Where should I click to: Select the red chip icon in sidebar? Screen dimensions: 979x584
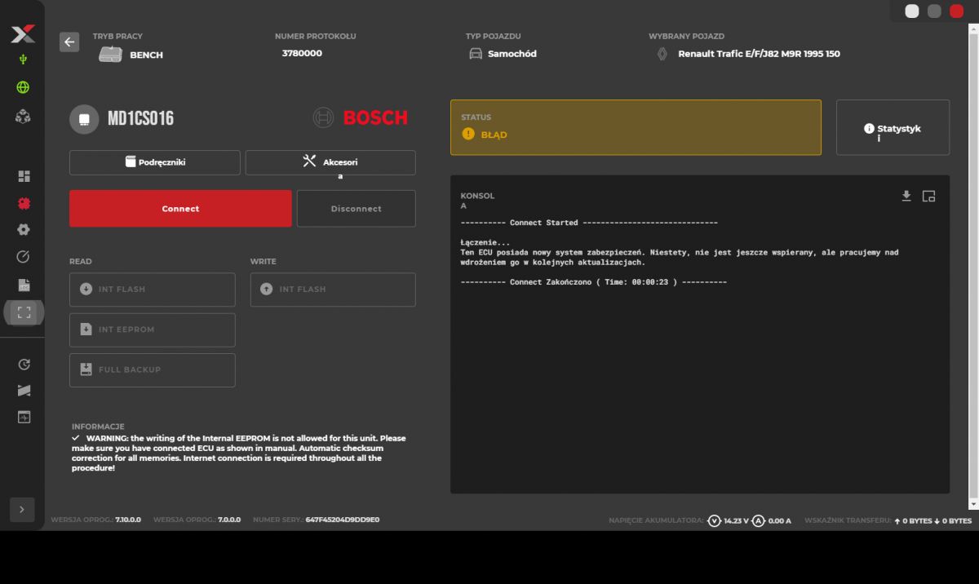point(24,203)
